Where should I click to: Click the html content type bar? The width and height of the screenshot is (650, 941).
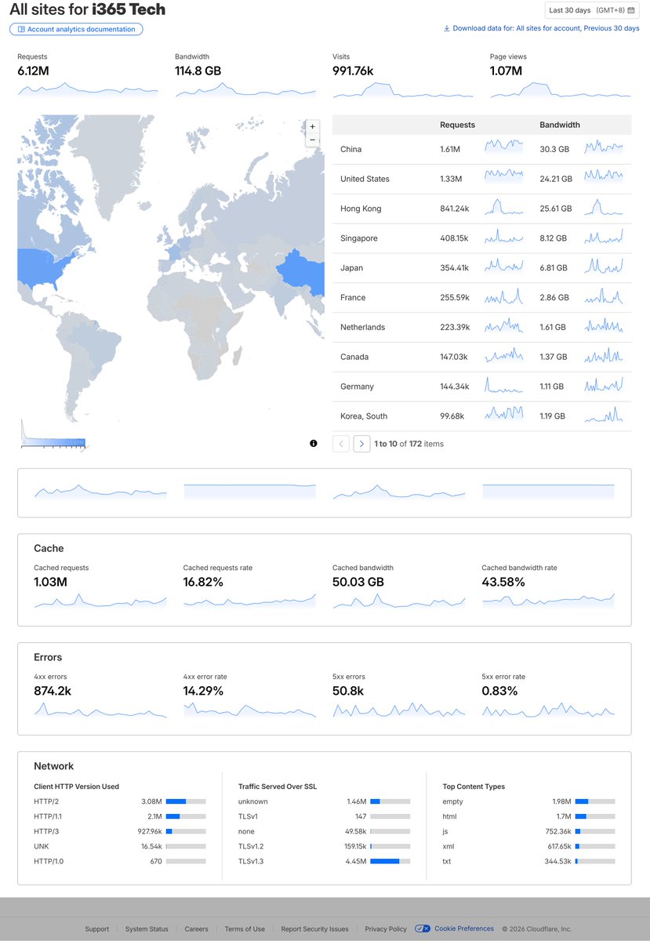coord(595,816)
